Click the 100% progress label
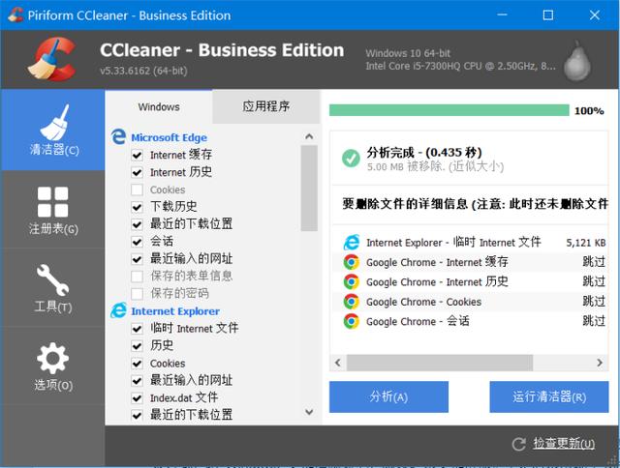Viewport: 620px width, 468px height. [x=589, y=111]
